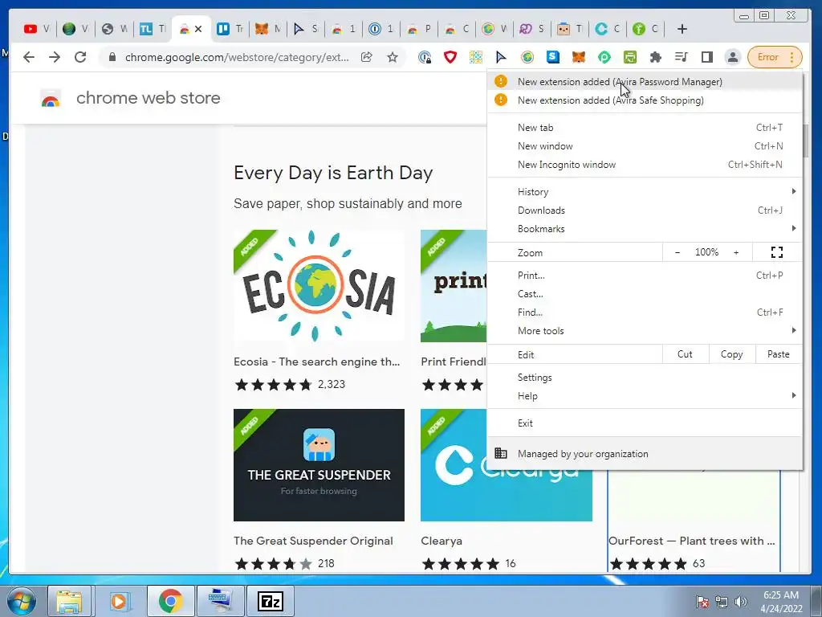Open the media controls icon
The width and height of the screenshot is (822, 617).
pyautogui.click(x=682, y=57)
